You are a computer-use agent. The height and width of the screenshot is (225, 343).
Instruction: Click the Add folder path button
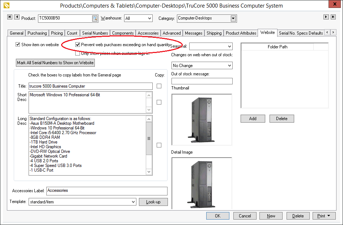pos(253,119)
